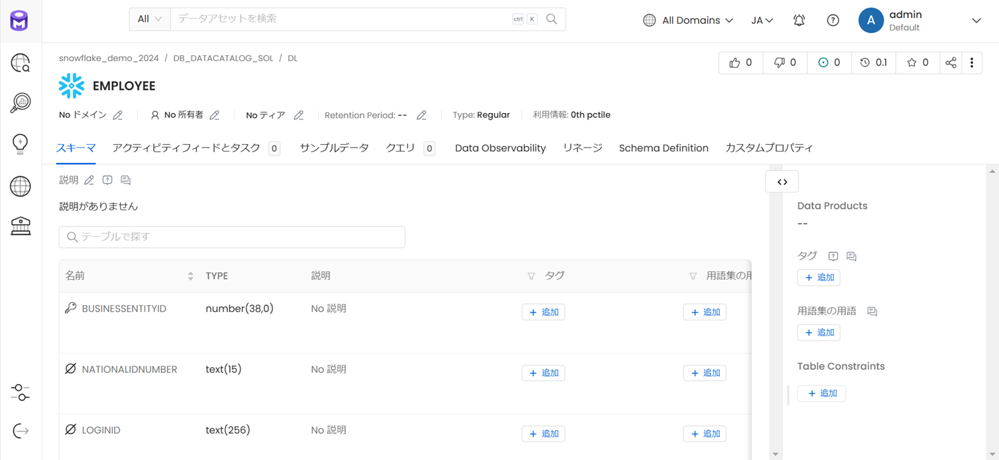Open the Explore sidebar icon
This screenshot has width=999, height=460.
pos(21,63)
